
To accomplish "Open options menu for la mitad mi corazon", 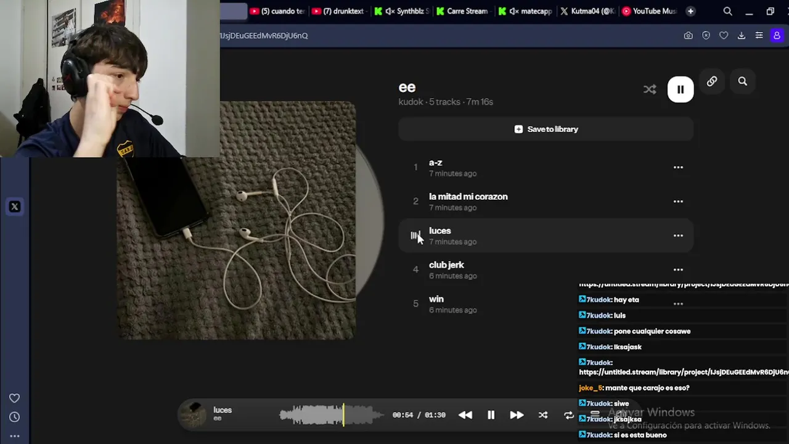I will [678, 201].
